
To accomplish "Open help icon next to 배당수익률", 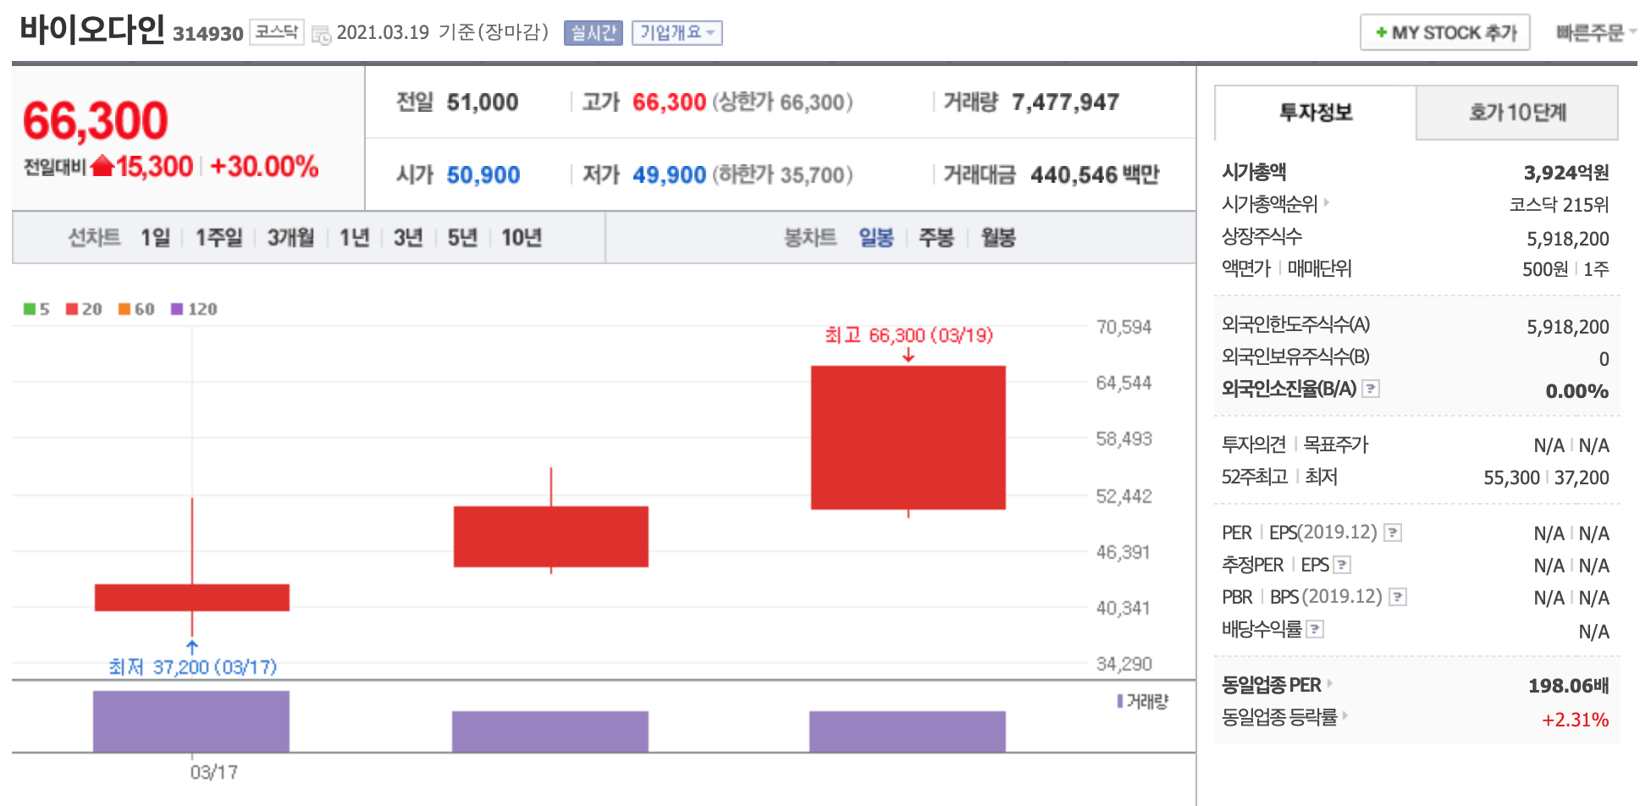I will 1315,629.
